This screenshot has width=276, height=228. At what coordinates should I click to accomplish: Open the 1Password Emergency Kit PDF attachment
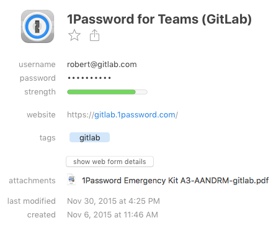click(x=176, y=181)
